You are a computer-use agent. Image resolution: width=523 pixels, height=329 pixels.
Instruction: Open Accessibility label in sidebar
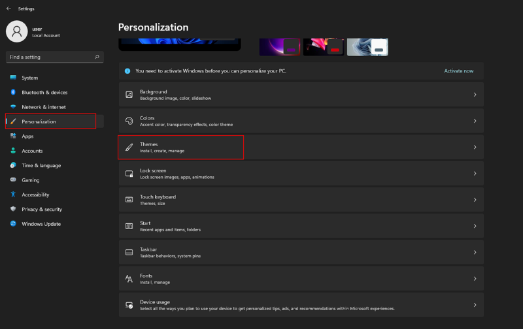coord(35,195)
